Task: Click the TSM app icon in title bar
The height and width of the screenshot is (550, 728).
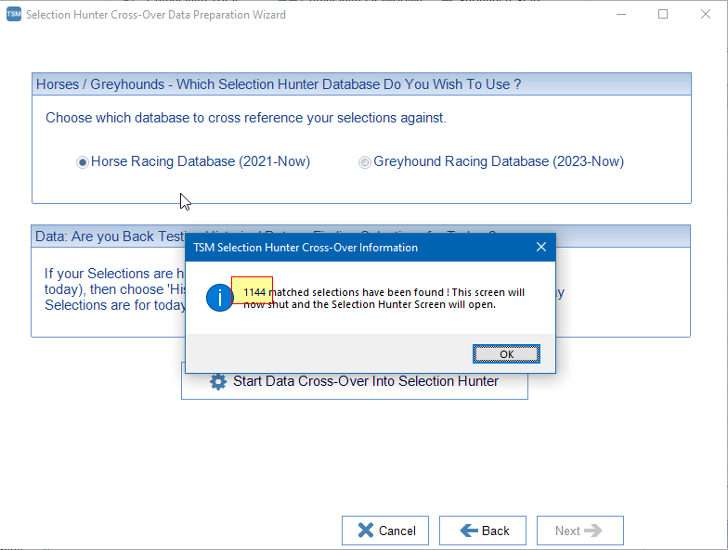Action: coord(13,15)
